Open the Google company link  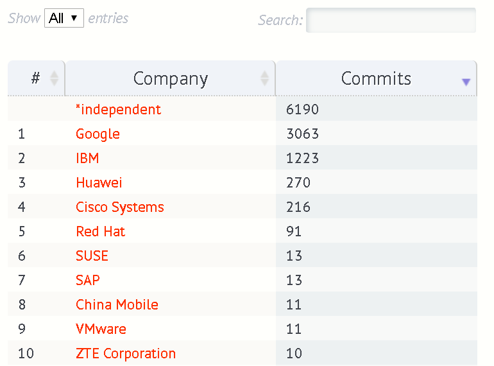click(x=98, y=134)
